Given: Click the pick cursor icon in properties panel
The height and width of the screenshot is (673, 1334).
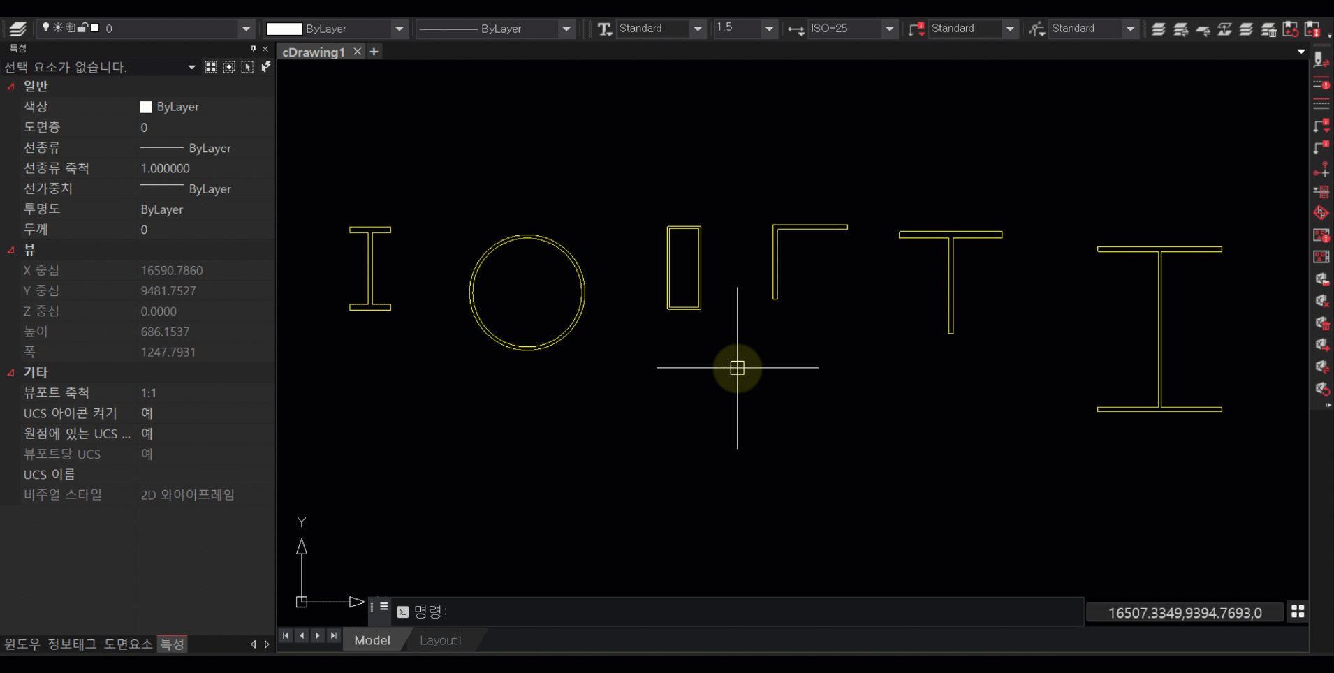Looking at the screenshot, I should point(247,67).
